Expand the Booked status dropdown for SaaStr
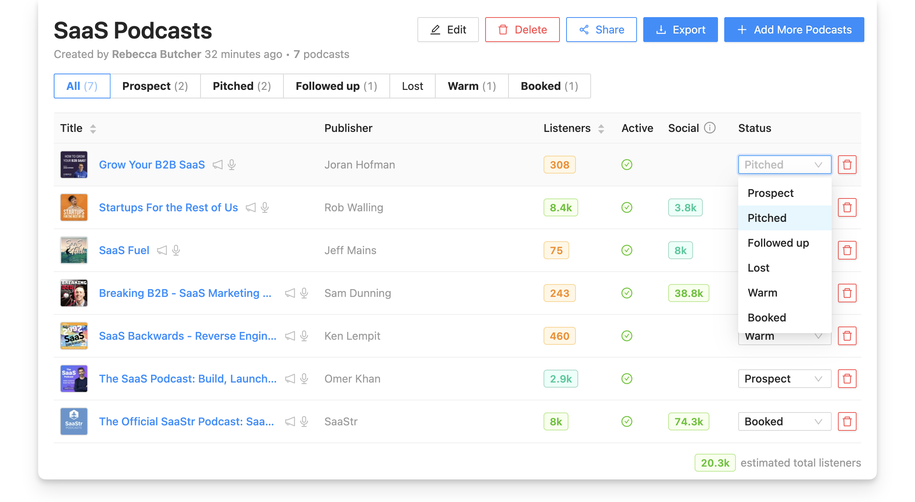Image resolution: width=915 pixels, height=502 pixels. pyautogui.click(x=784, y=421)
